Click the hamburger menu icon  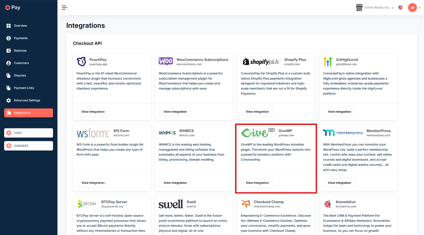click(x=64, y=8)
